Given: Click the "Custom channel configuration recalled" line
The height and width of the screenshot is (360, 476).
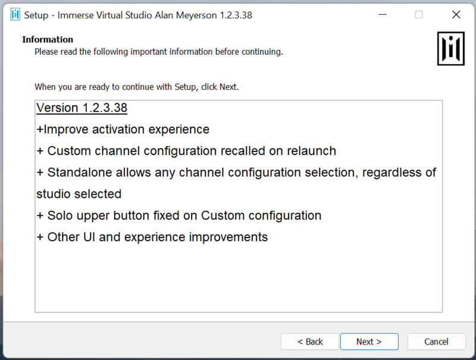Looking at the screenshot, I should (186, 151).
